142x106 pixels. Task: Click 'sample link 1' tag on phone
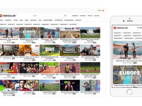117,33
